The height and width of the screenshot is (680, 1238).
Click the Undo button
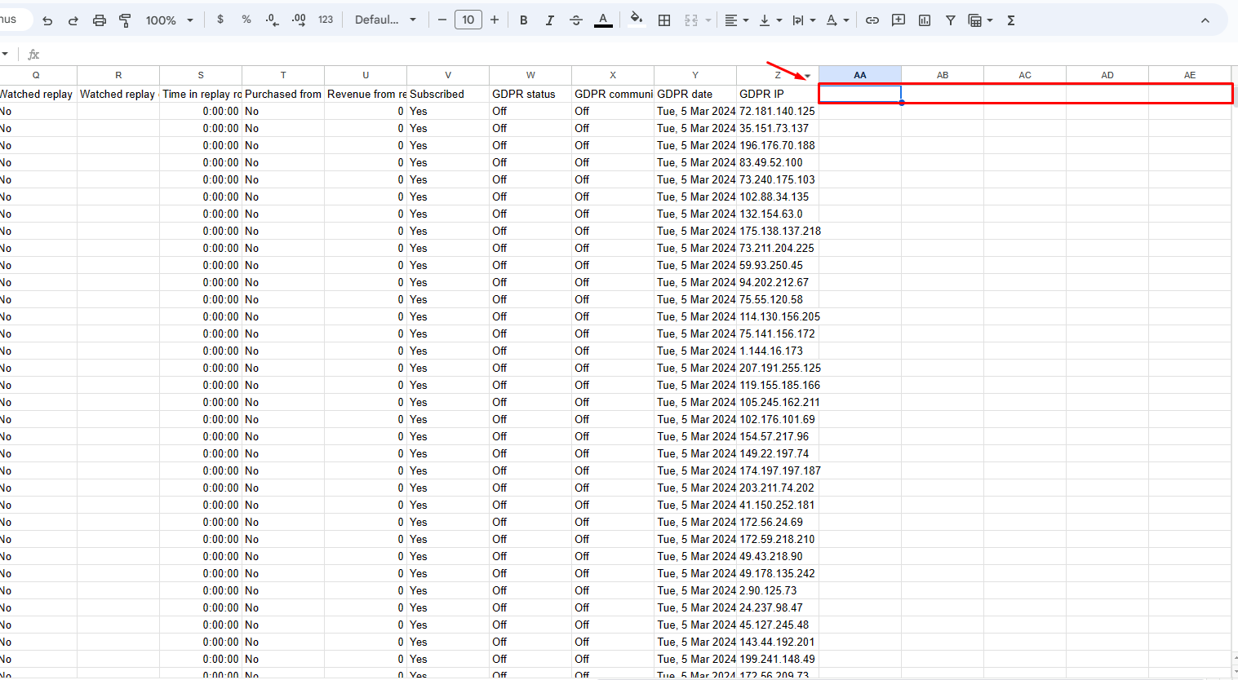[47, 20]
